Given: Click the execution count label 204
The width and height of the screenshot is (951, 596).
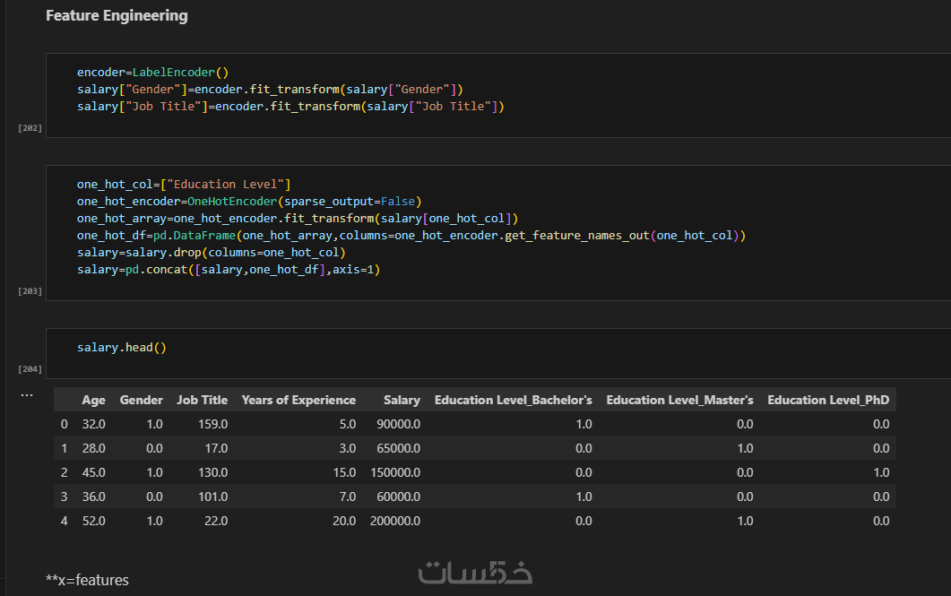Looking at the screenshot, I should tap(30, 368).
